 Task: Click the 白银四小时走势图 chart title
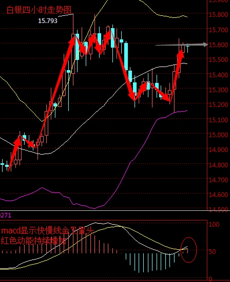pos(39,10)
